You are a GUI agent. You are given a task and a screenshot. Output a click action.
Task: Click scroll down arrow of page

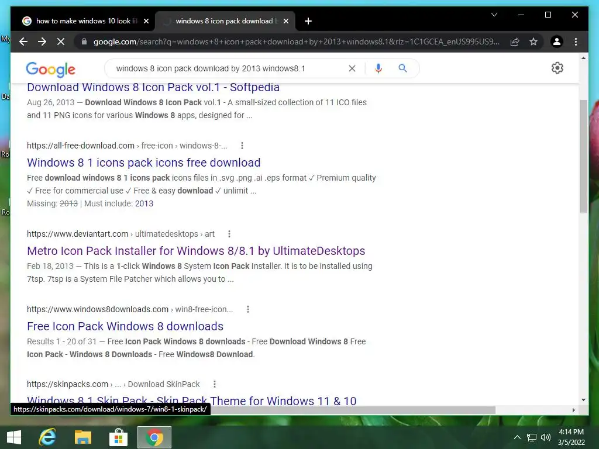(x=583, y=400)
